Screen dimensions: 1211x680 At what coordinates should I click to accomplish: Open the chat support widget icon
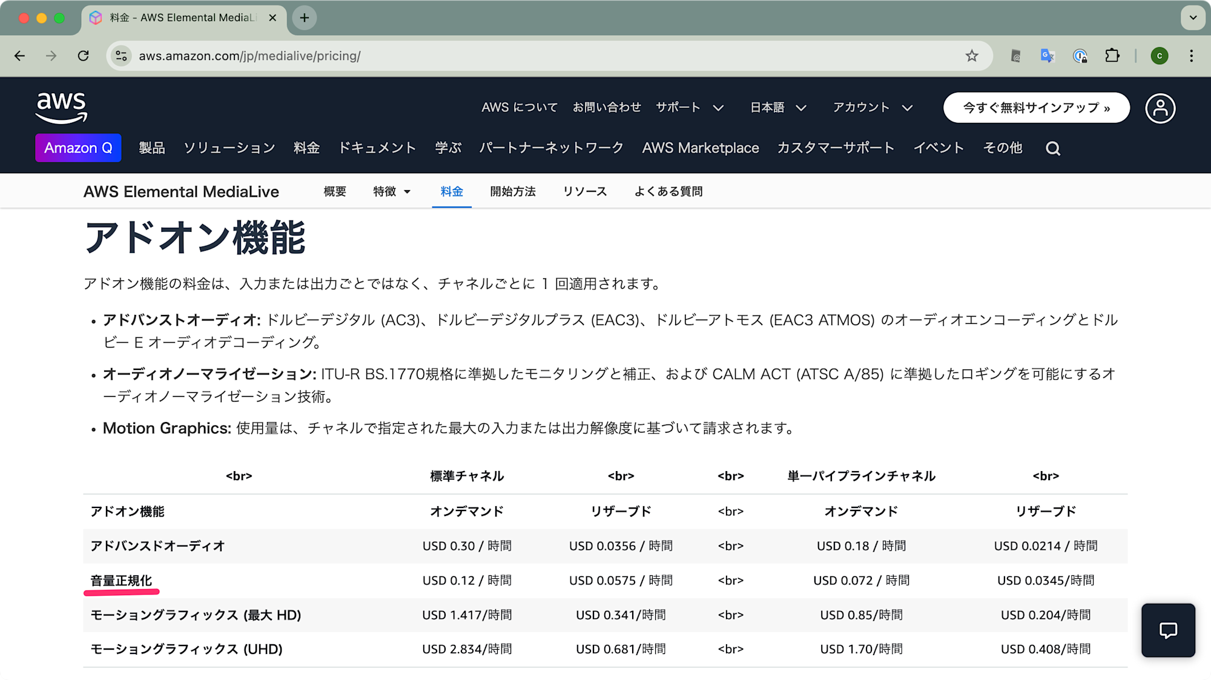(x=1168, y=630)
